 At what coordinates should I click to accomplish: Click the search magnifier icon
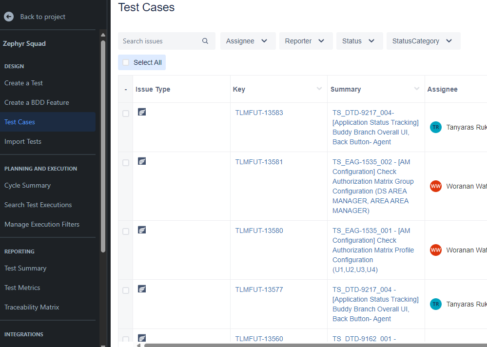205,41
